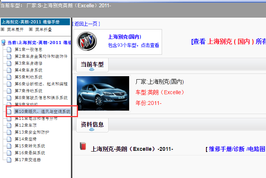Expand all menus with 菜单展开
The height and width of the screenshot is (178, 266).
point(15,29)
